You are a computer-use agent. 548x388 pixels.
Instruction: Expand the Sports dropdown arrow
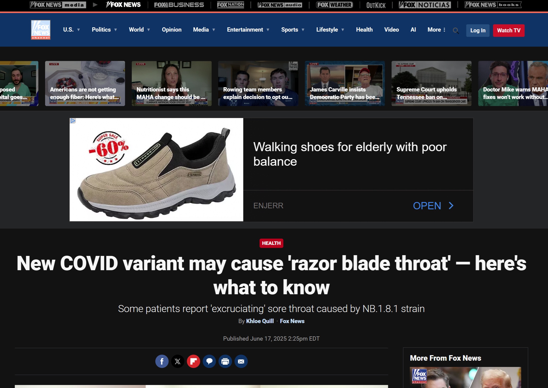[303, 30]
